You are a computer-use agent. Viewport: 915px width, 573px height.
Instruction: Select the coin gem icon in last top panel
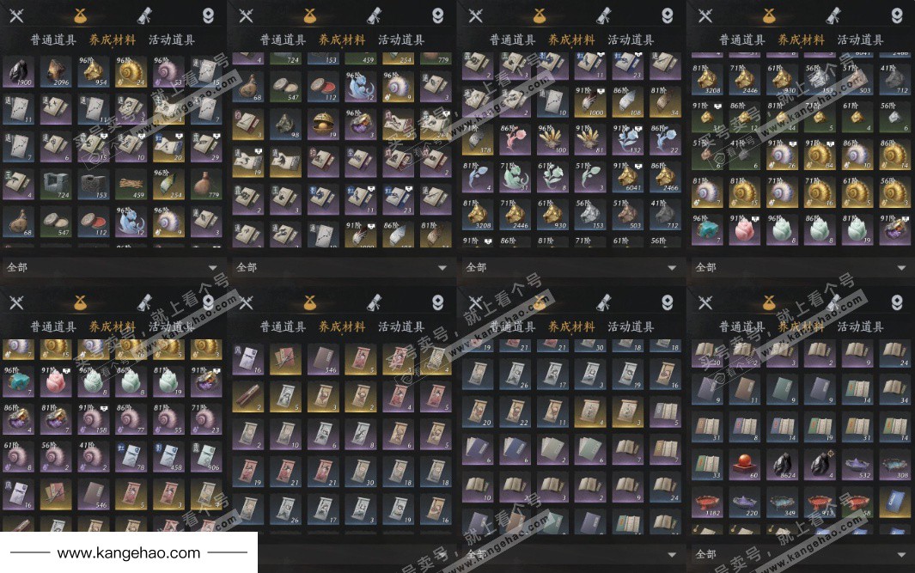pos(897,15)
